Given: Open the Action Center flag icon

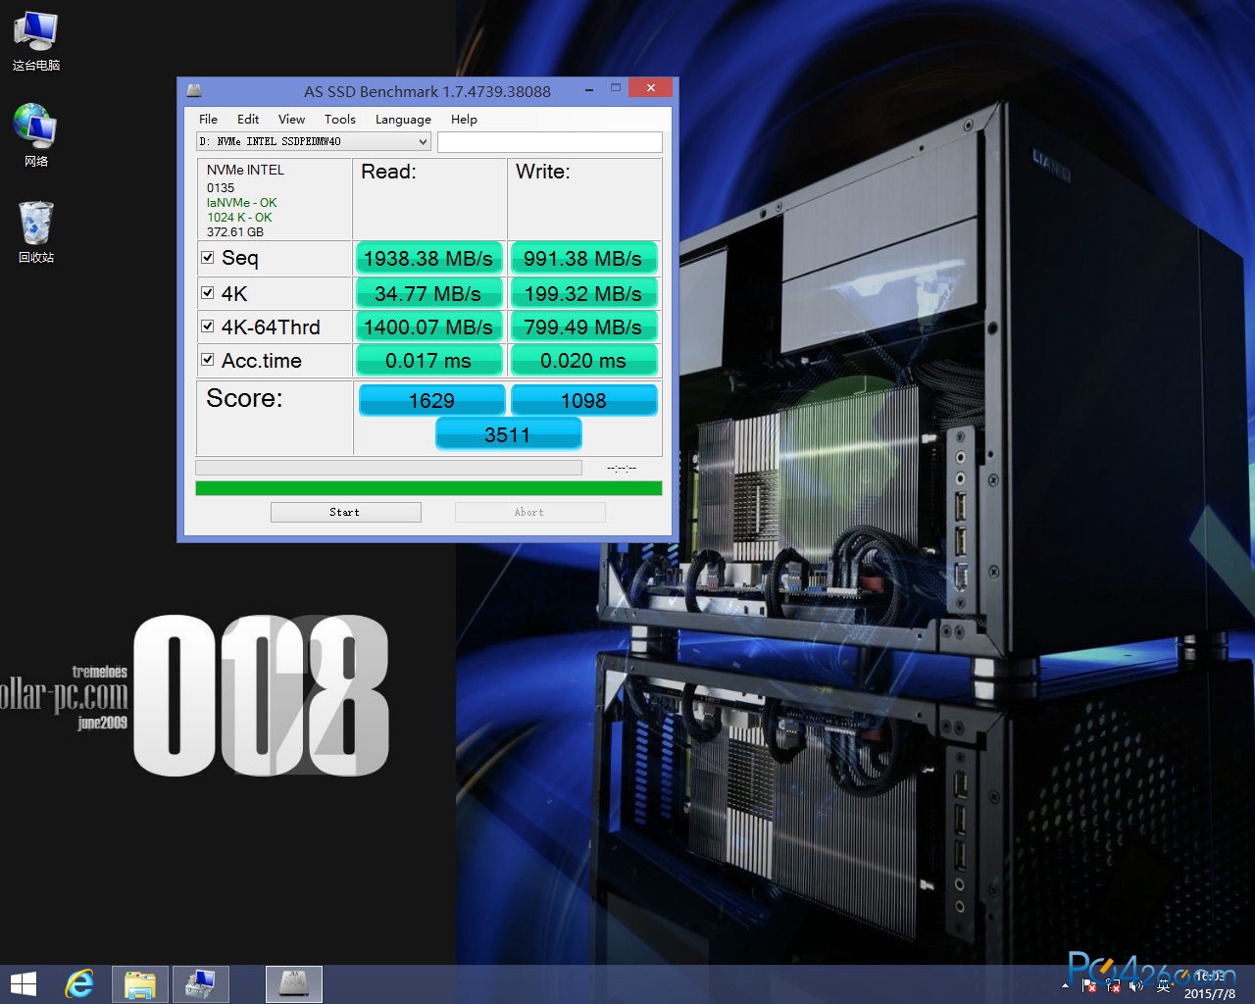Looking at the screenshot, I should (x=1088, y=986).
